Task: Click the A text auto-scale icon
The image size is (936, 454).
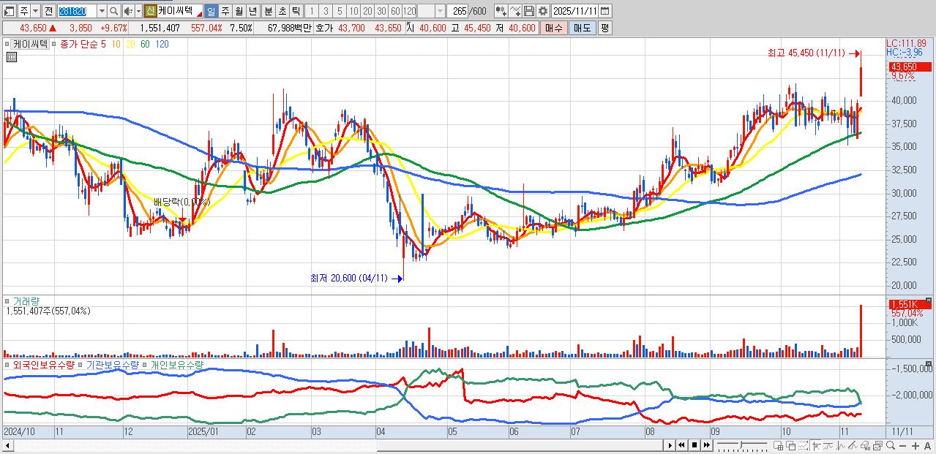Action: coord(927,445)
